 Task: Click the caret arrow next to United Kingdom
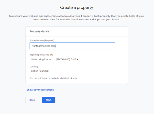[50, 60]
